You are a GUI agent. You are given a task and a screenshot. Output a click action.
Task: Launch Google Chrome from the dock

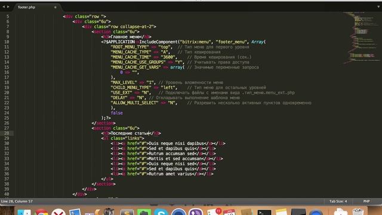[x=42, y=212]
